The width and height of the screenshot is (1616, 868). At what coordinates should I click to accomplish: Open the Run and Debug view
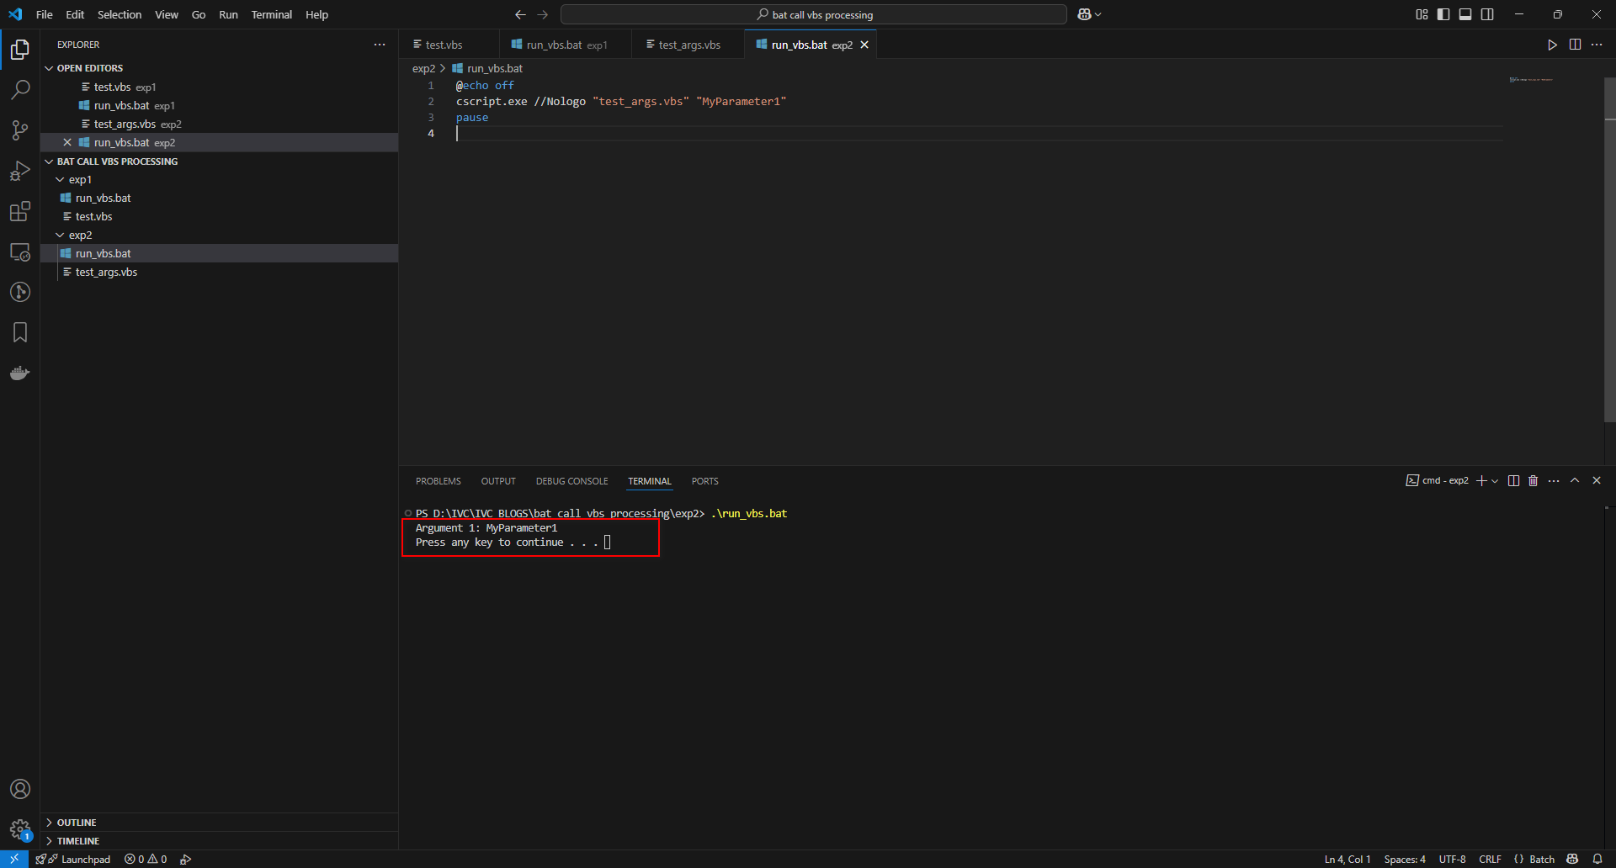[20, 171]
